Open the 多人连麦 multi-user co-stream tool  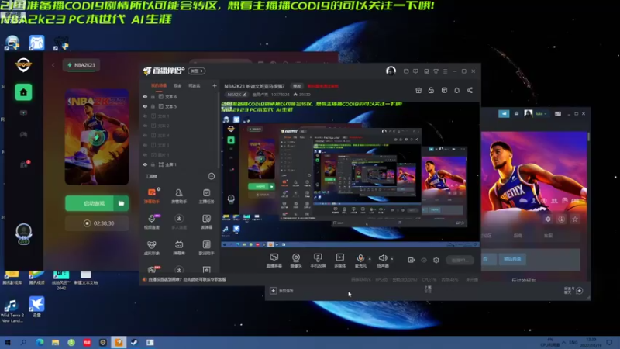click(179, 222)
